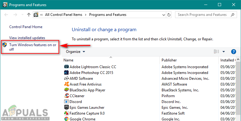Click the CCleaner program icon
241x121 pixels.
[x=66, y=96]
